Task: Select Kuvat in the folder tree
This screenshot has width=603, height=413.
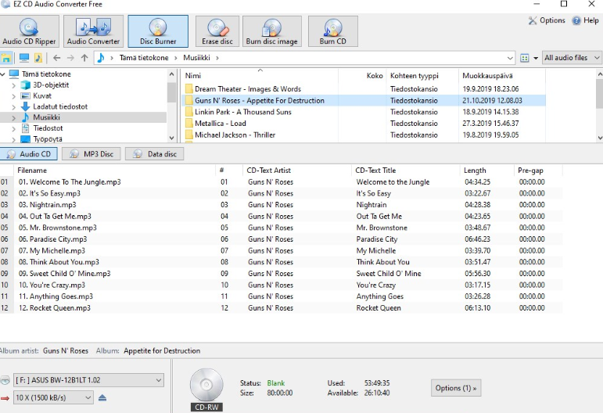Action: 42,95
